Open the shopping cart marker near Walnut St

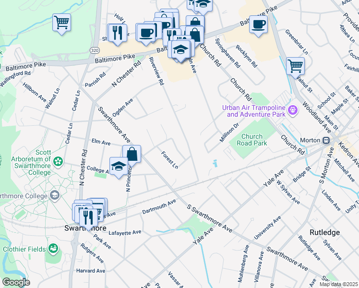295,66
